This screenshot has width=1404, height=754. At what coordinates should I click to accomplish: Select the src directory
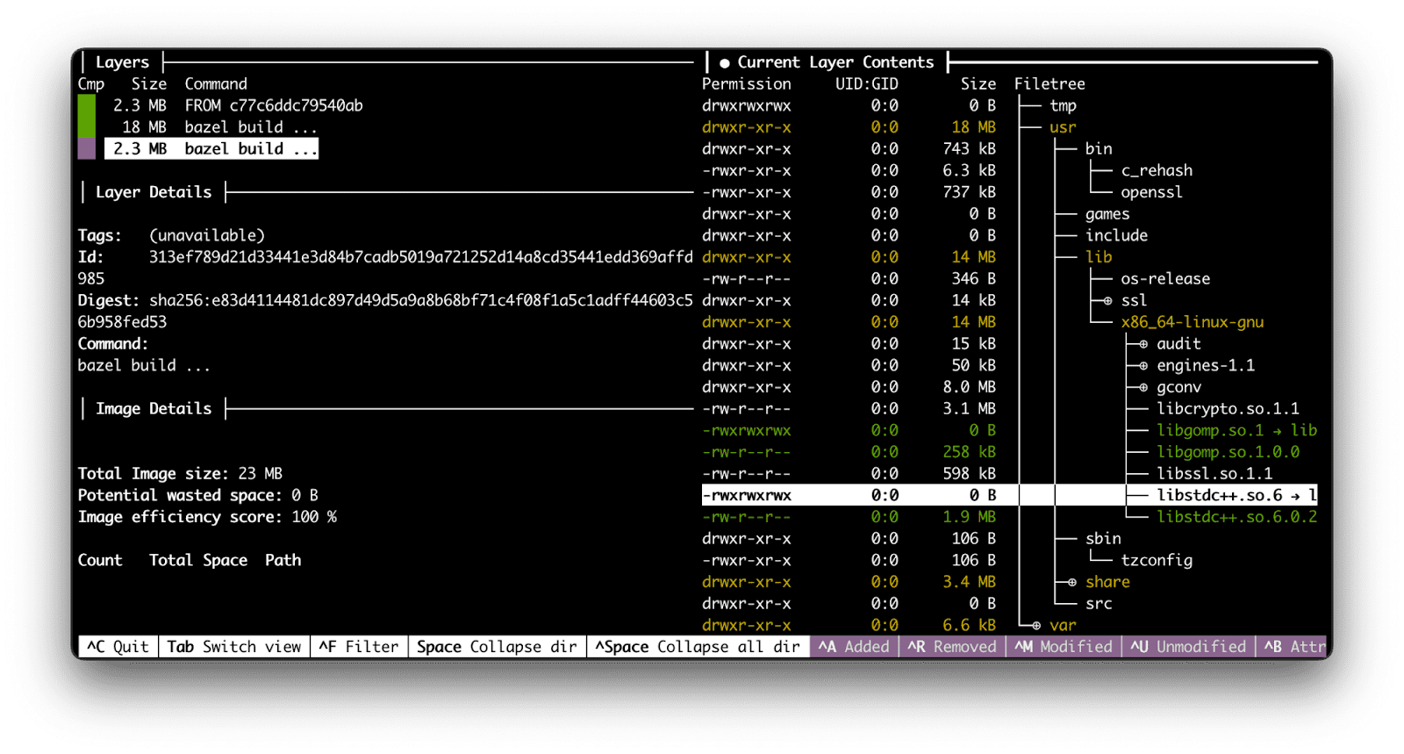(1099, 604)
